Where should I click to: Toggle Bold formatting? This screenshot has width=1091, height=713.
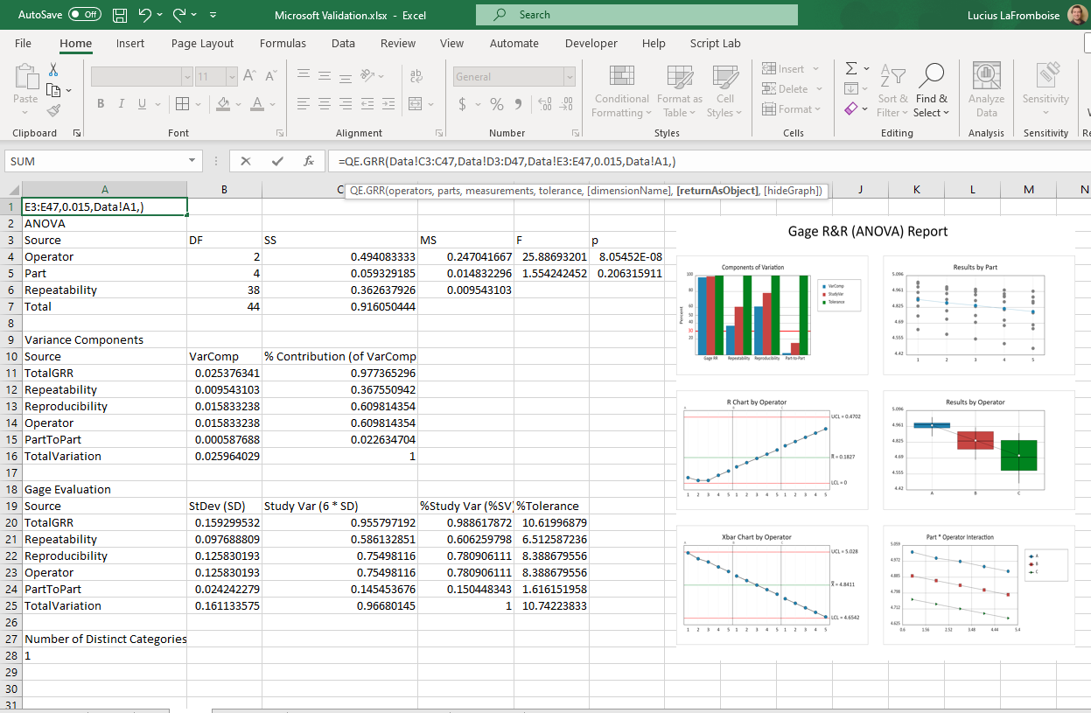pyautogui.click(x=101, y=103)
